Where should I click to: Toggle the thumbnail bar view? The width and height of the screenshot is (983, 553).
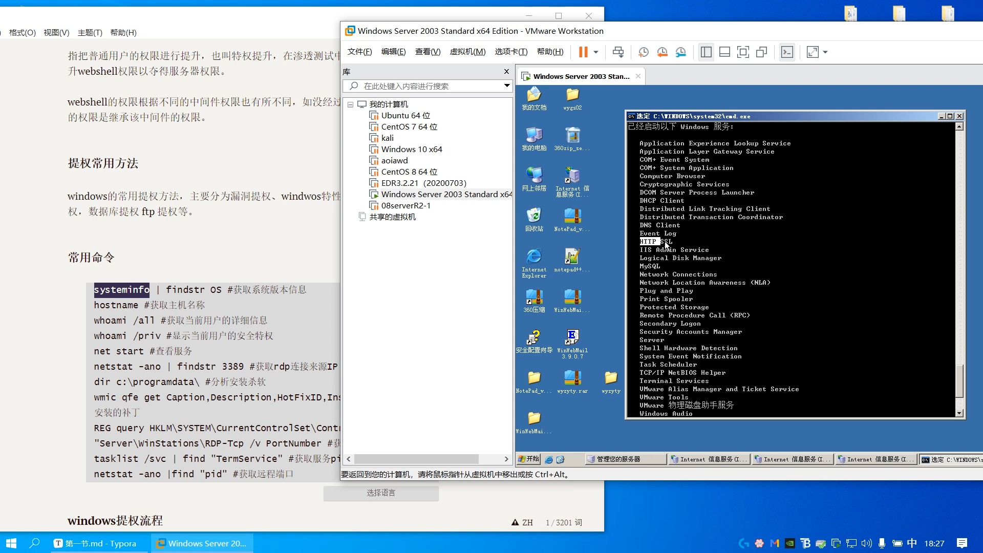(724, 52)
